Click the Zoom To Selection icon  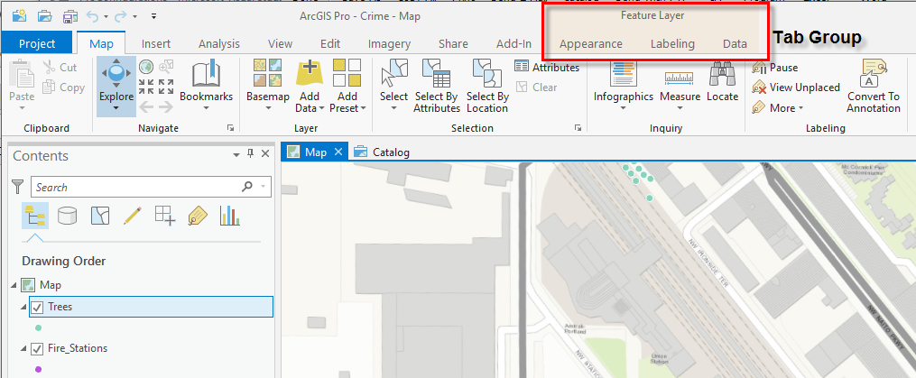click(x=166, y=67)
